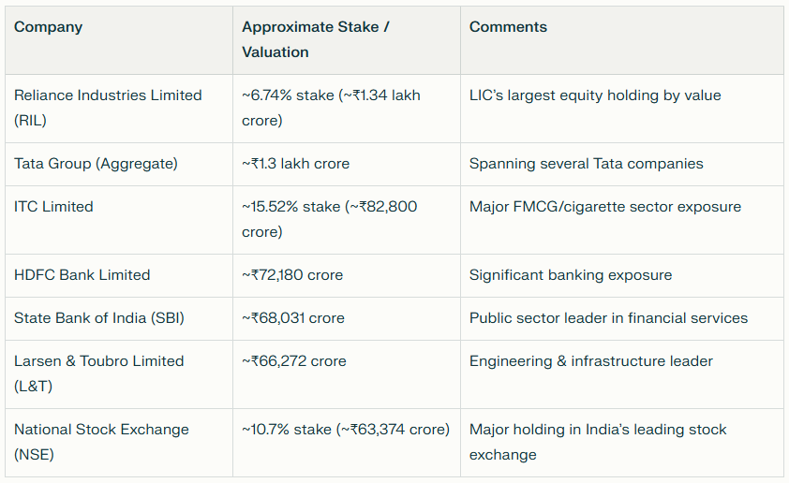Select the Reliance Industries Limited (RIL) cell
Viewport: 789px width, 483px height.
108,108
